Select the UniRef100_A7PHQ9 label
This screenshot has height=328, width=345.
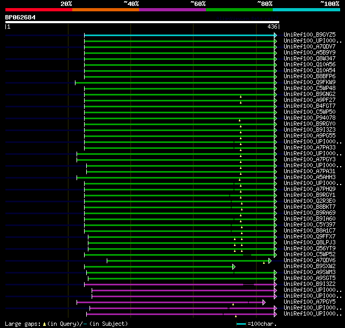pos(309,189)
